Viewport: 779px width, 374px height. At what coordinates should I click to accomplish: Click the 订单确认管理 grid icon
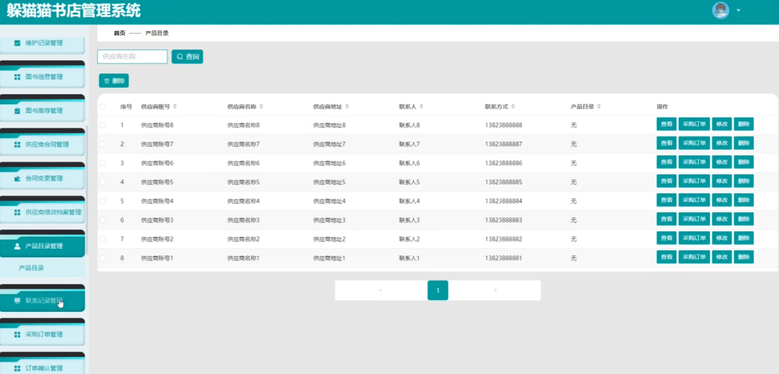click(17, 368)
